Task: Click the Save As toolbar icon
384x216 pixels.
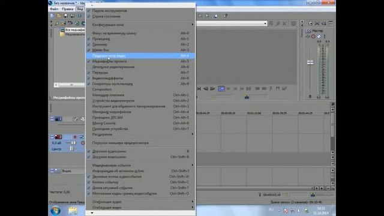Action: 73,16
